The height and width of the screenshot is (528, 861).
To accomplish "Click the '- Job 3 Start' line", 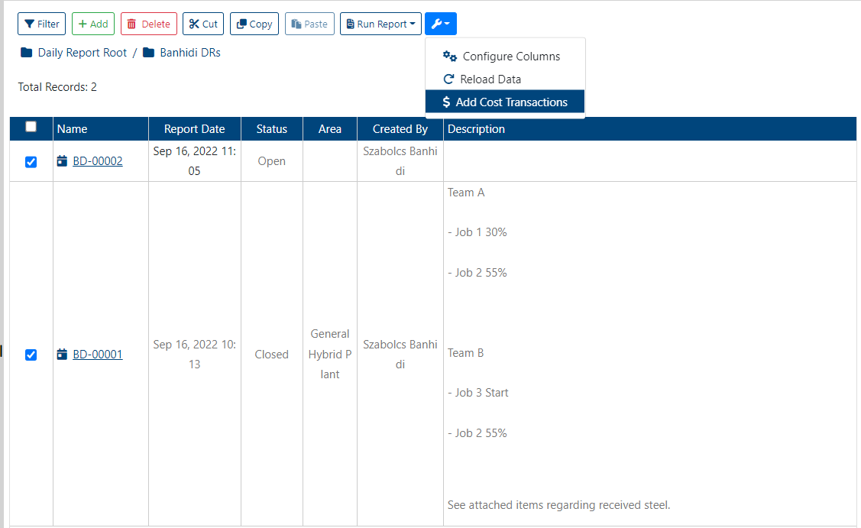I will (x=477, y=393).
